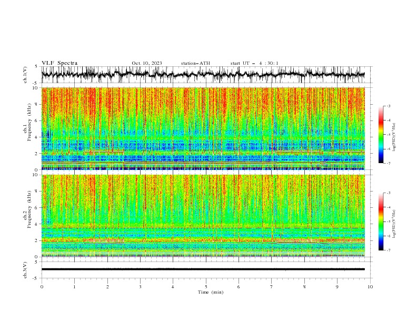
Task: Click the "station=ATH" header label
Action: coord(195,63)
